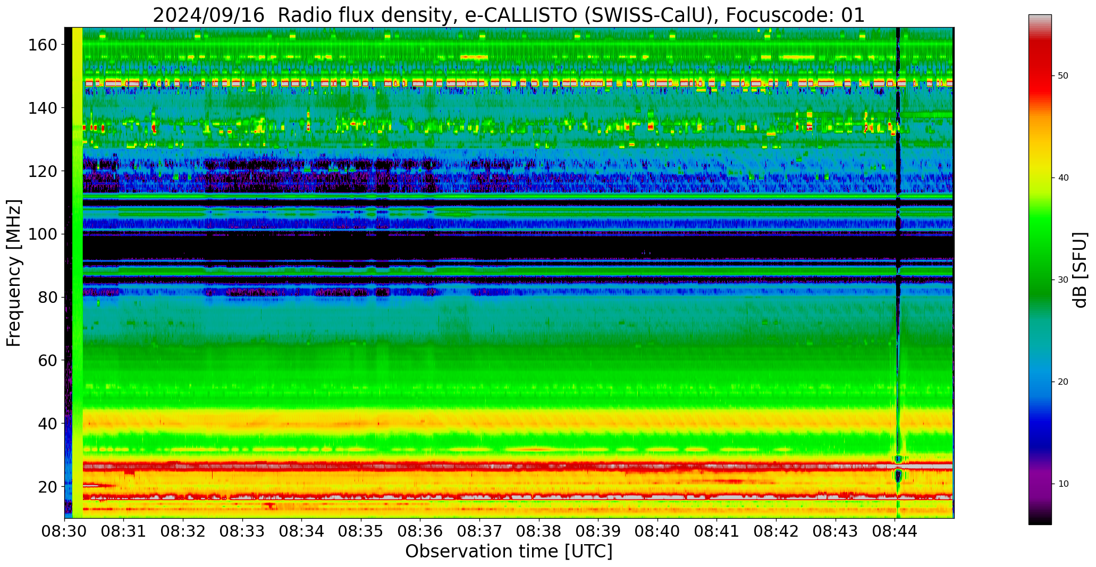Click the 08:44 time tick label
The image size is (1096, 567).
click(x=895, y=531)
